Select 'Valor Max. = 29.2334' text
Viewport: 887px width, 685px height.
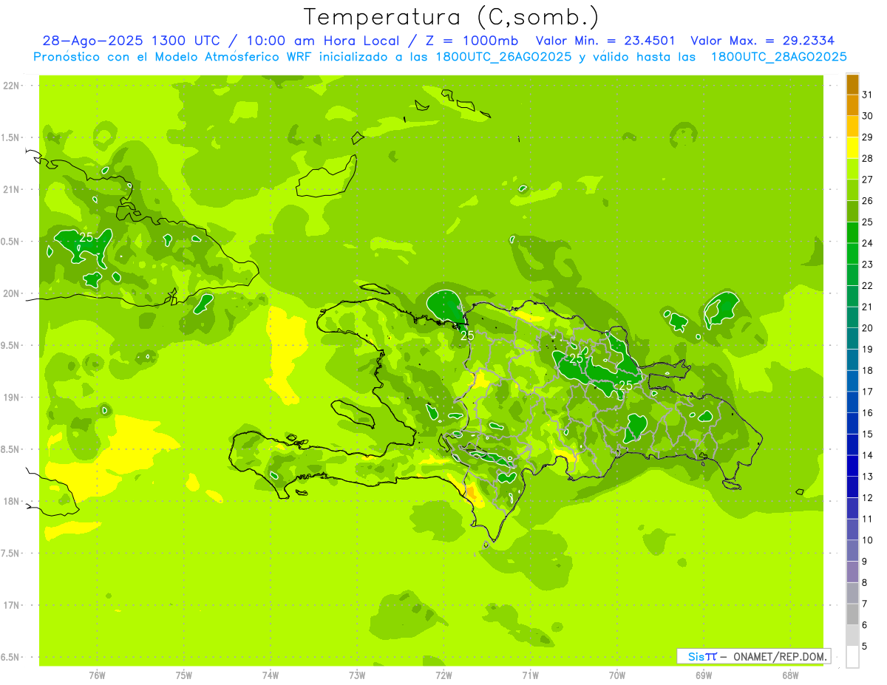tap(762, 41)
